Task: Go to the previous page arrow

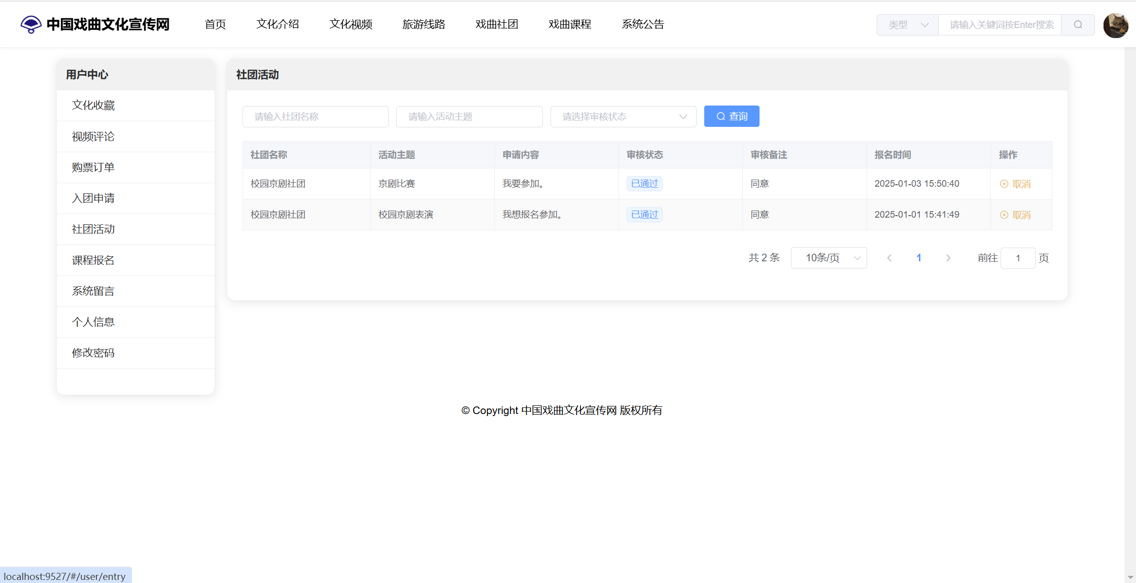Action: pos(889,258)
